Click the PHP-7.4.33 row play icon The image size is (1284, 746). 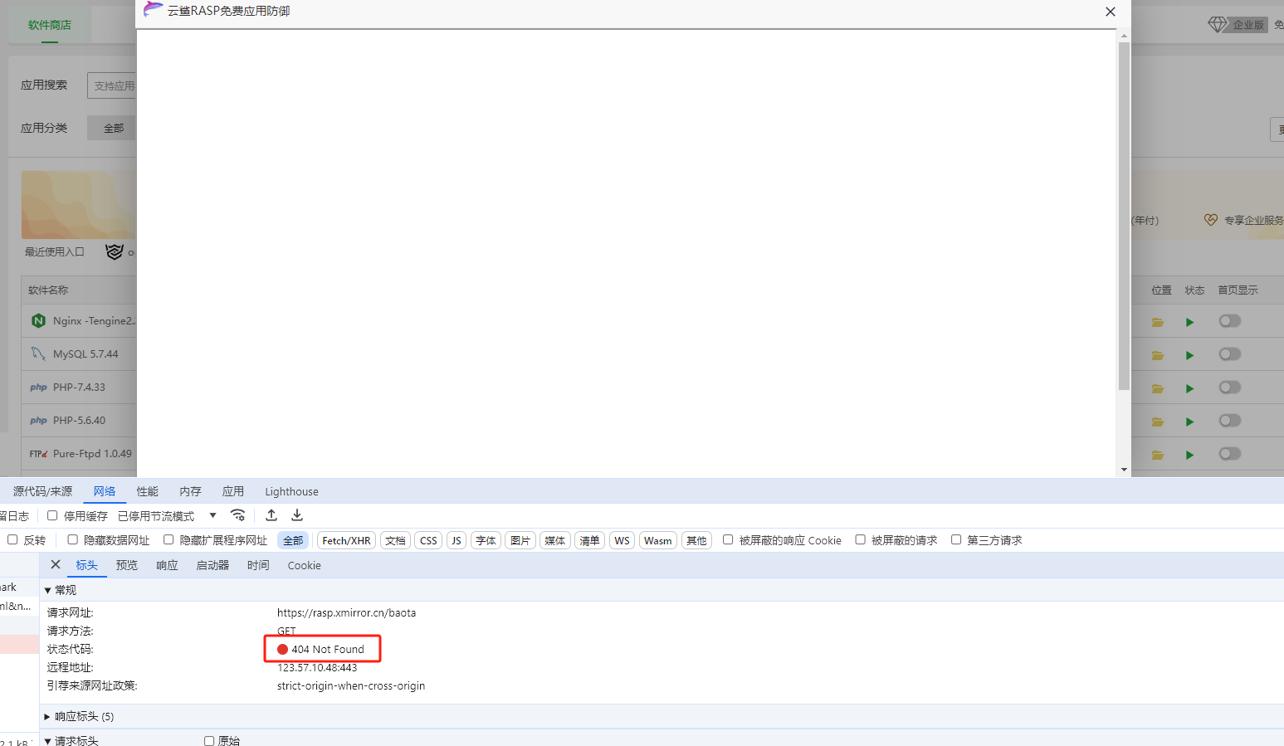point(1190,388)
